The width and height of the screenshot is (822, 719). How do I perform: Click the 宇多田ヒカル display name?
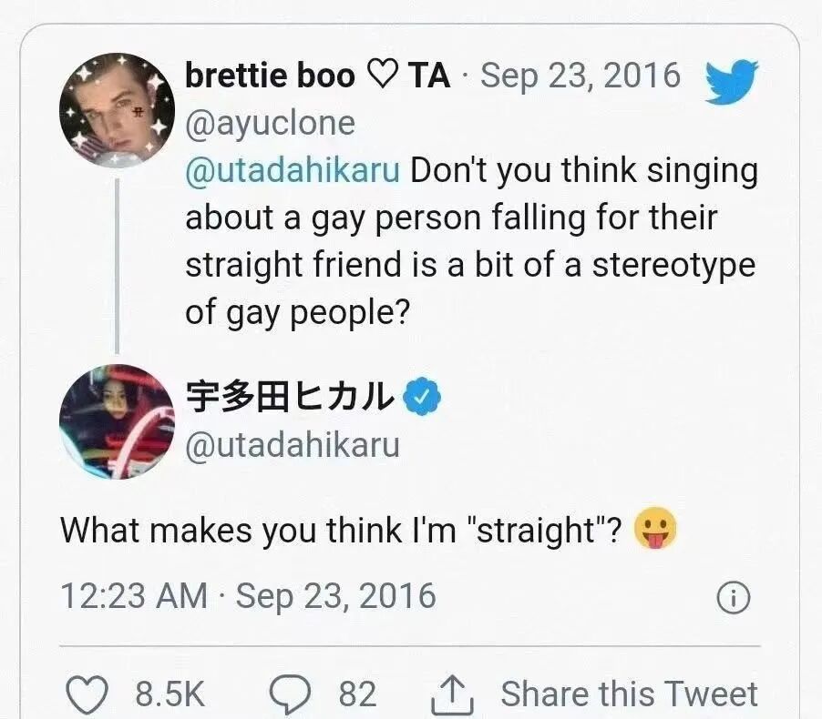coord(290,398)
